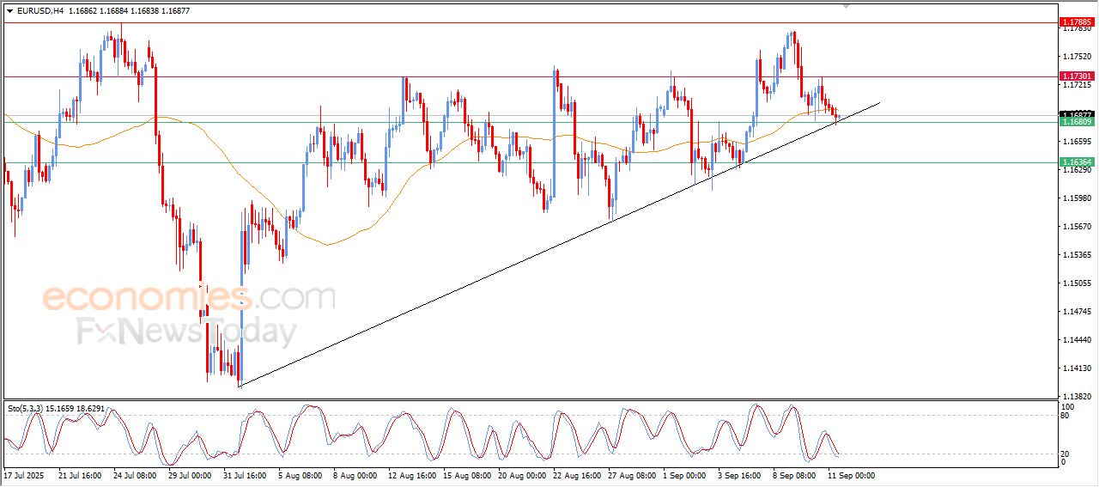Click the red 1.17885 resistance price label
Screen dimensions: 1099x487
(x=1077, y=21)
